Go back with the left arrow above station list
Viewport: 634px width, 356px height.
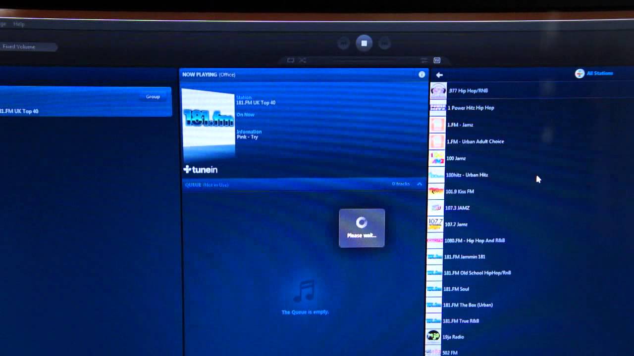(439, 75)
